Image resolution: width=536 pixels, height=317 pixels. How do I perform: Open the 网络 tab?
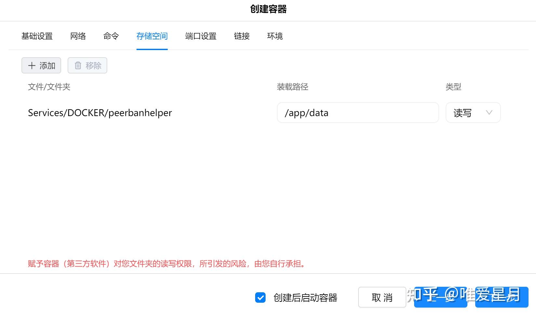[x=78, y=36]
